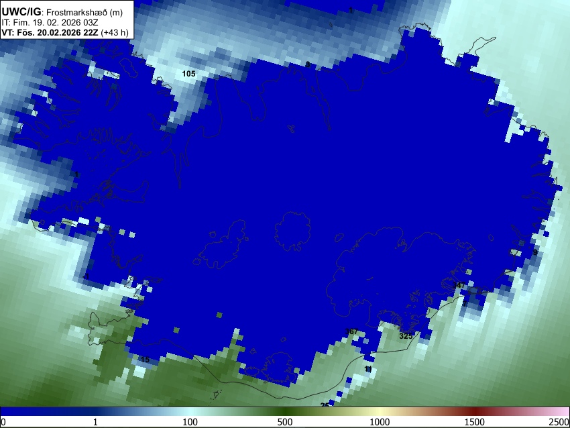Click the map value label '7'
Viewport: 570px width, 428px height.
click(465, 304)
